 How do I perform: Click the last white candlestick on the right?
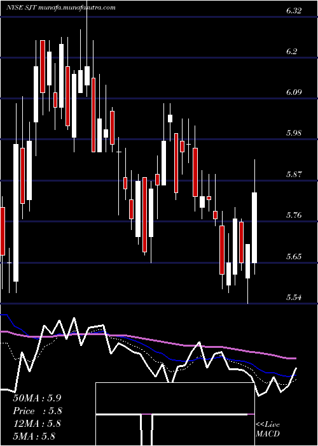point(254,227)
